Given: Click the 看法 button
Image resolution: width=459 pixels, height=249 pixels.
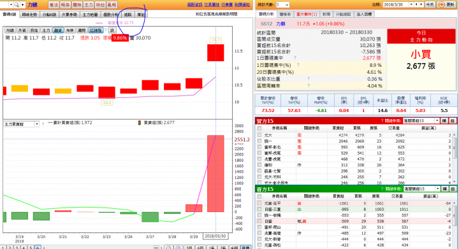Looking at the screenshot, I should point(54,4).
